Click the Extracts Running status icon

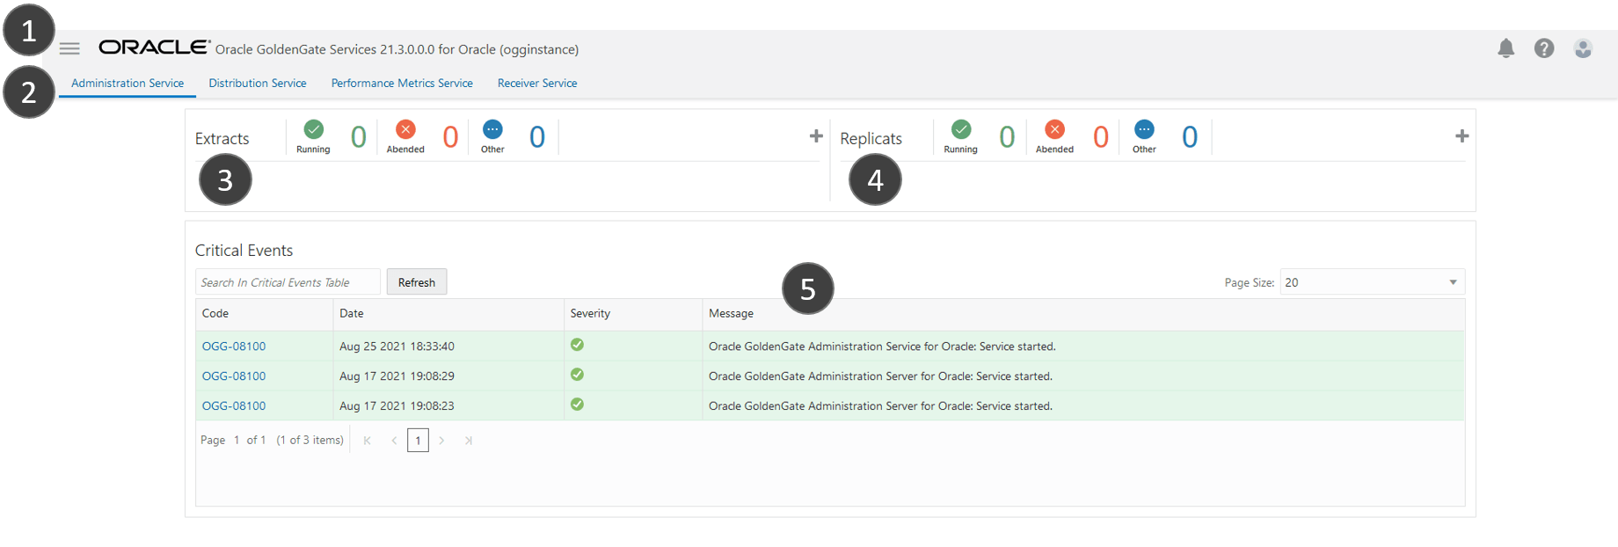pyautogui.click(x=313, y=130)
